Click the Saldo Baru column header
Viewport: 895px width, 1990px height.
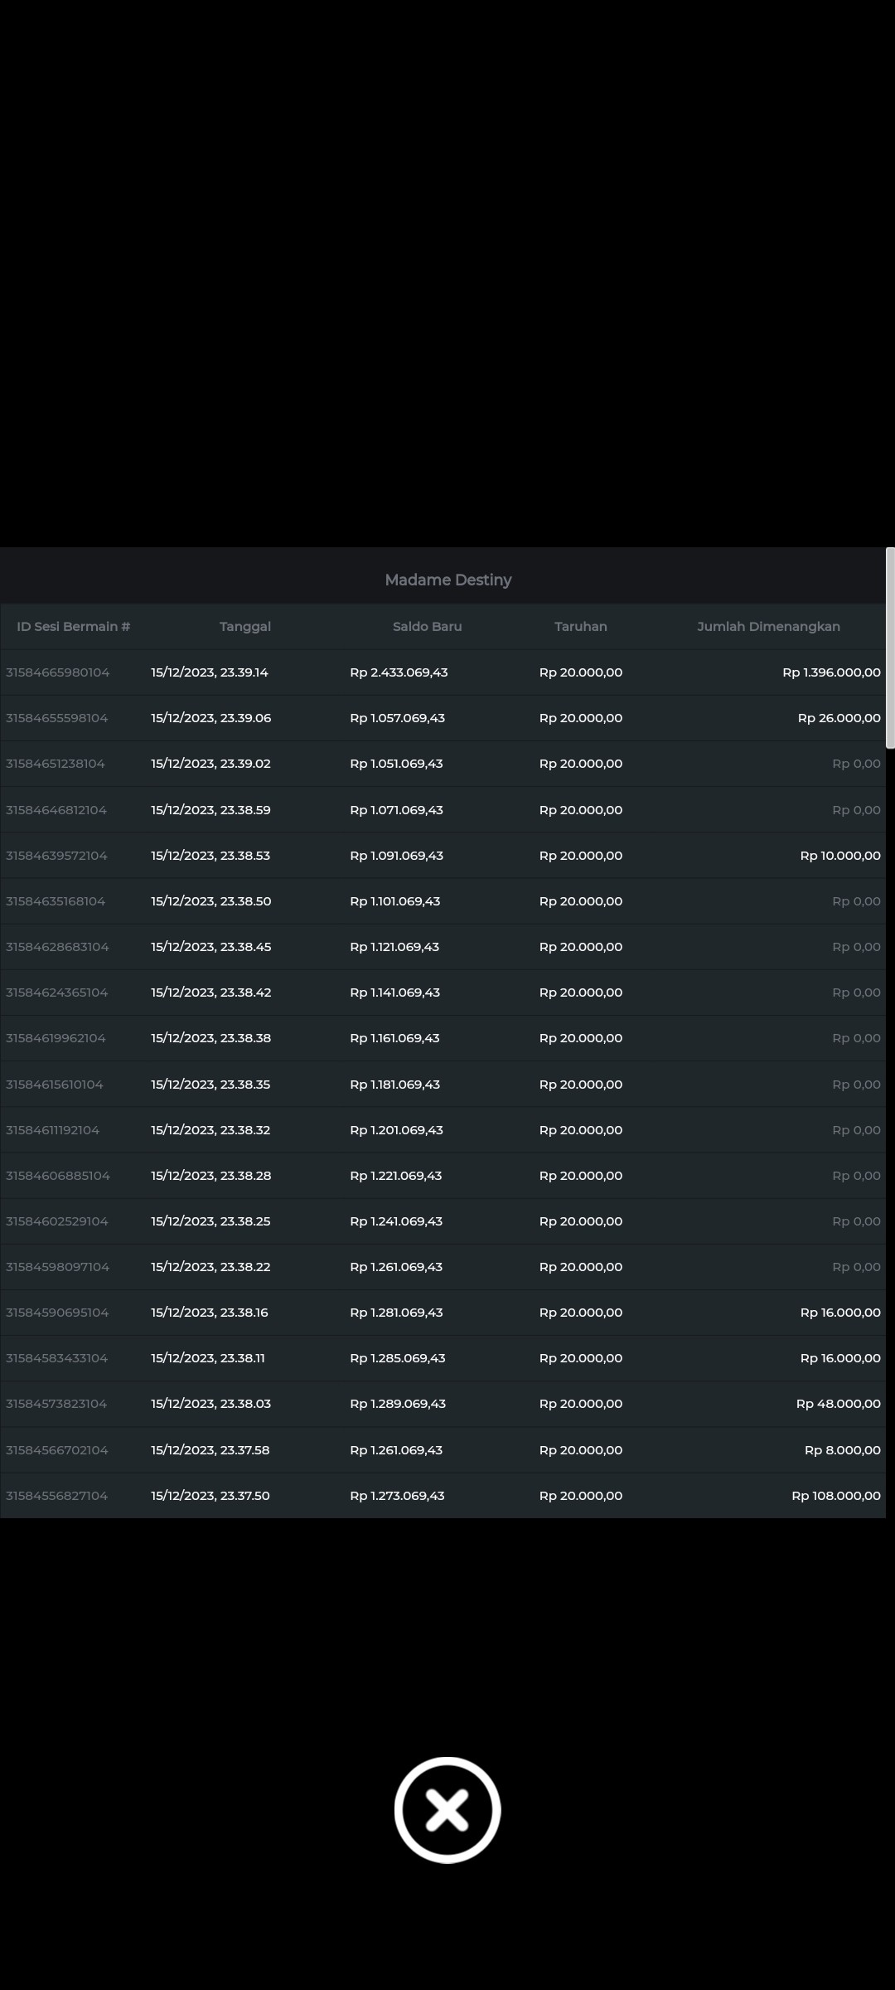tap(427, 626)
